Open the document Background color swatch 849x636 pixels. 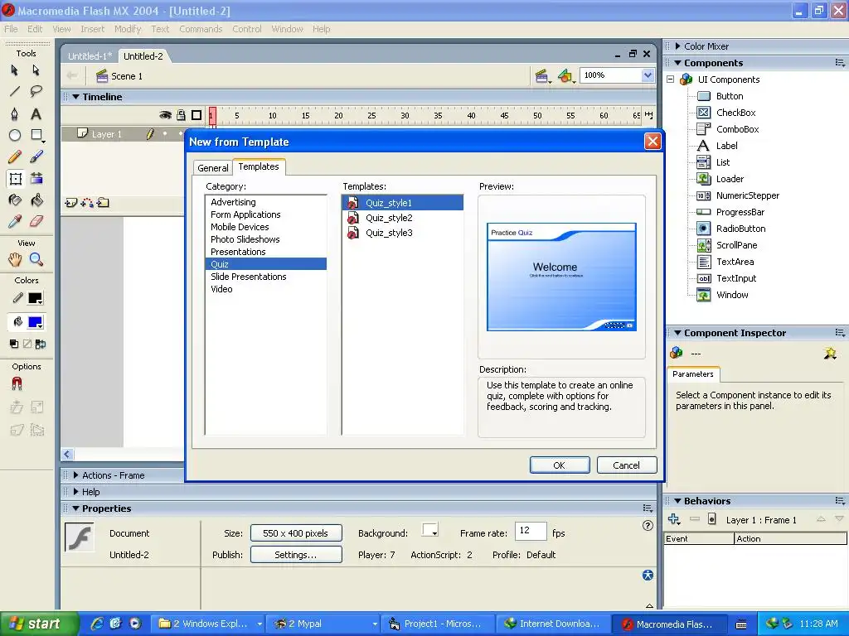[430, 530]
